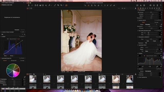Image resolution: width=164 pixels, height=92 pixels.
Task: Open the Четкость Метод dropdown
Action: [153, 71]
